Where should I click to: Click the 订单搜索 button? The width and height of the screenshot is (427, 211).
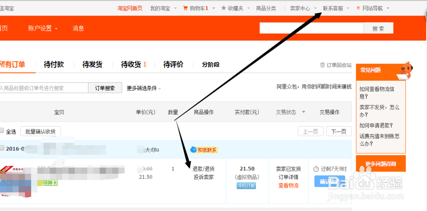click(105, 88)
